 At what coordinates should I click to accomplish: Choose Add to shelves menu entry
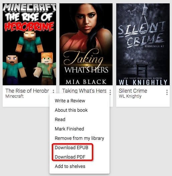[x=70, y=166]
